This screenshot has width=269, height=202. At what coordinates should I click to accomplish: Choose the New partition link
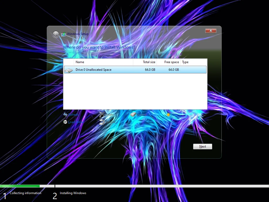[x=174, y=115]
